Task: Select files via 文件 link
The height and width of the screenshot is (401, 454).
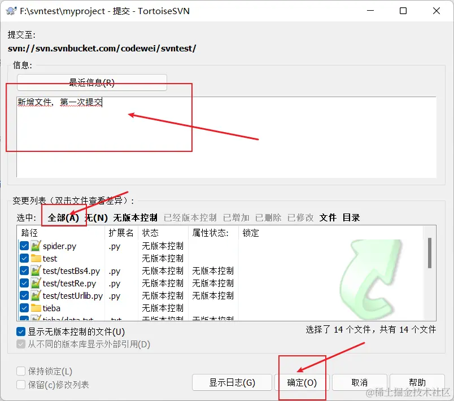Action: coord(328,218)
